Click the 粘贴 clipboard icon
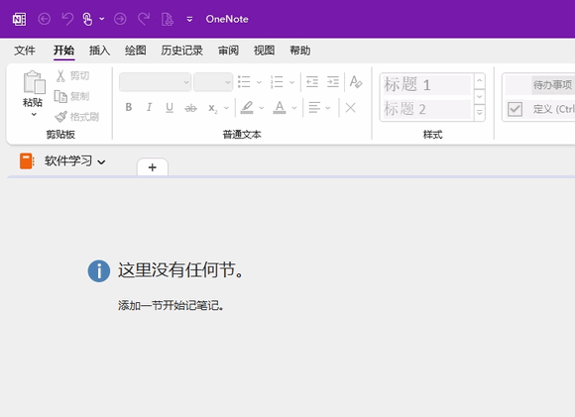The height and width of the screenshot is (417, 575). pos(34,82)
